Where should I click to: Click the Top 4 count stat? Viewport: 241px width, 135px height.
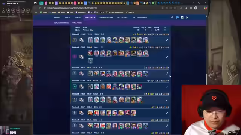pyautogui.click(x=143, y=29)
